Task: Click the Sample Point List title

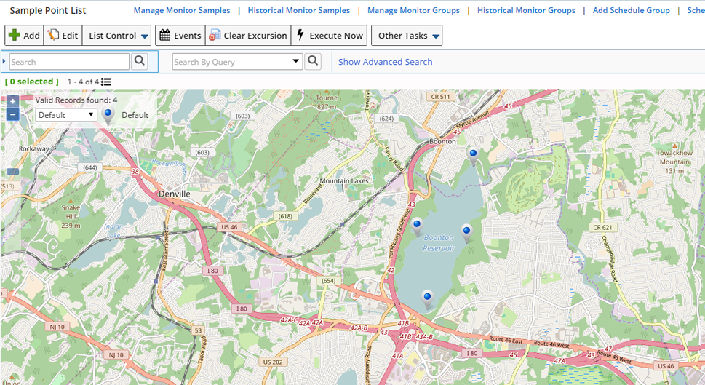Action: pos(48,10)
